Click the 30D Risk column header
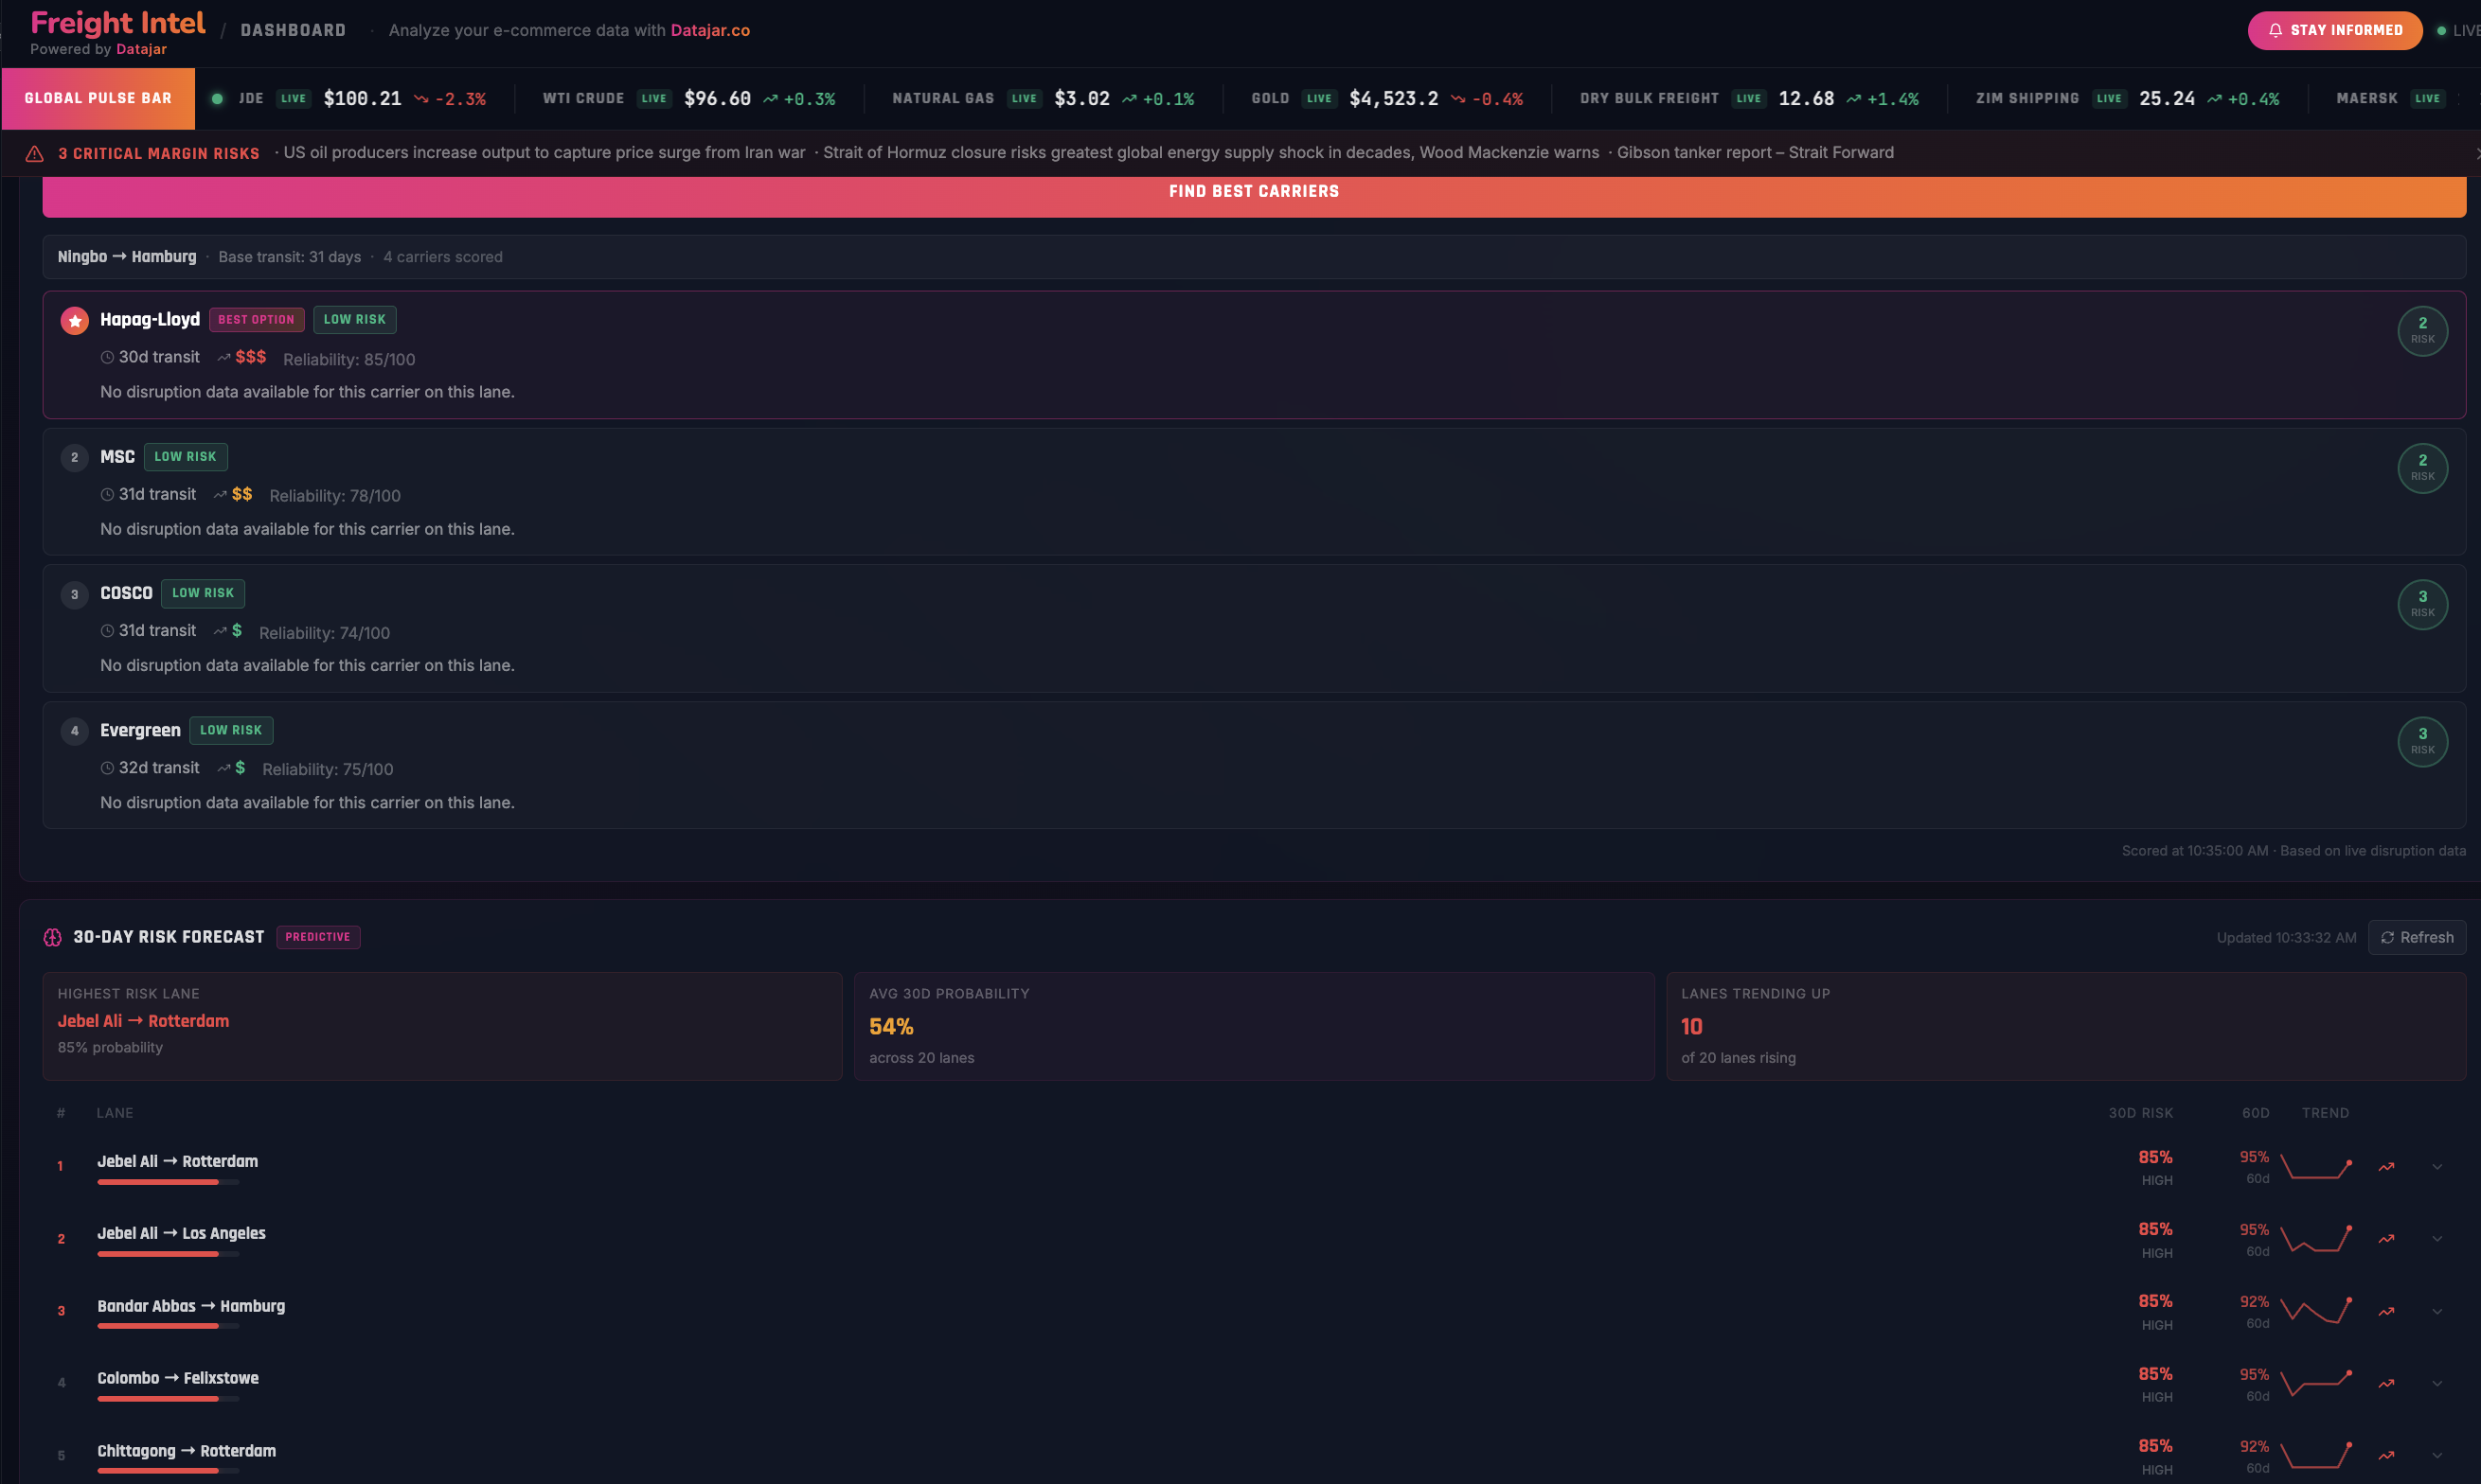Image resolution: width=2481 pixels, height=1484 pixels. coord(2140,1113)
